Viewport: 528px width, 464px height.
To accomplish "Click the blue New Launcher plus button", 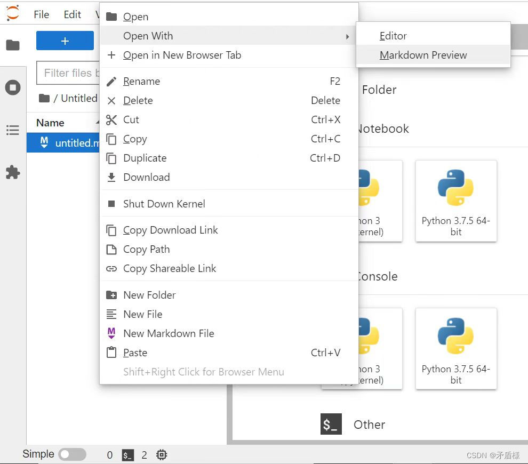I will coord(65,41).
